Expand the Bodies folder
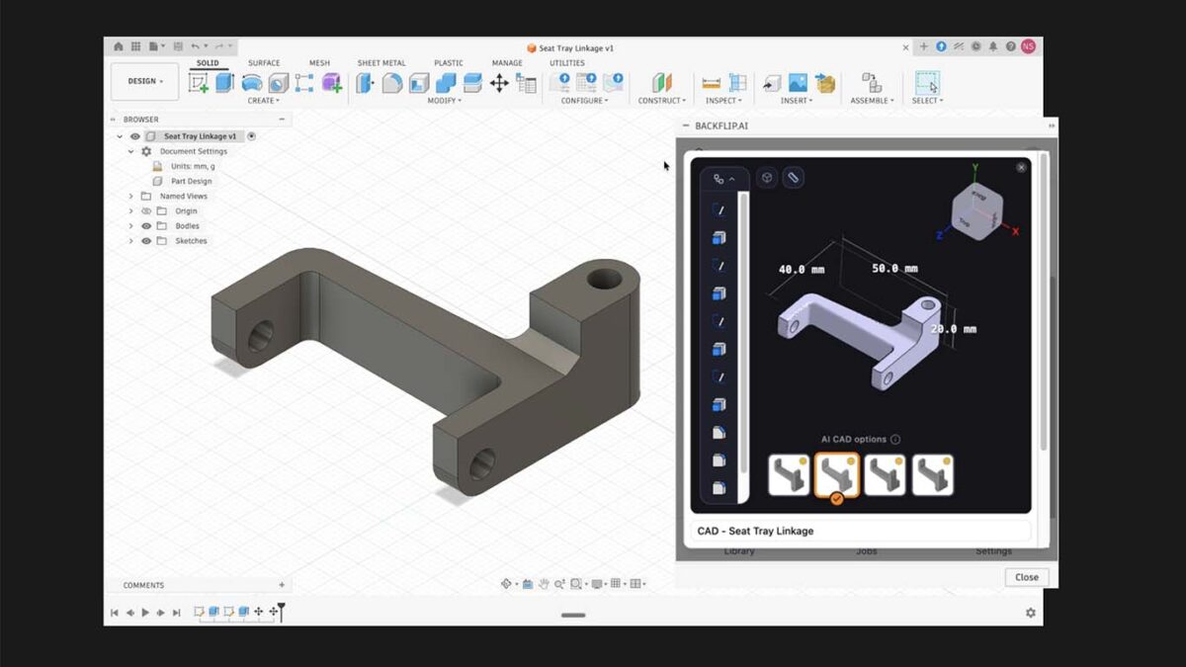The height and width of the screenshot is (667, 1186). (130, 225)
